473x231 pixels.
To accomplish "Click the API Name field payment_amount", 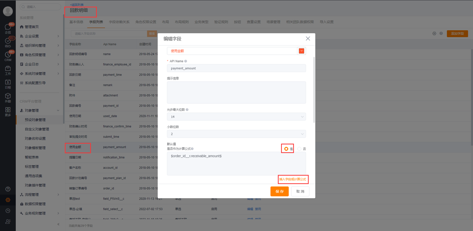I will coord(236,68).
